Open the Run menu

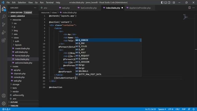(42, 2)
